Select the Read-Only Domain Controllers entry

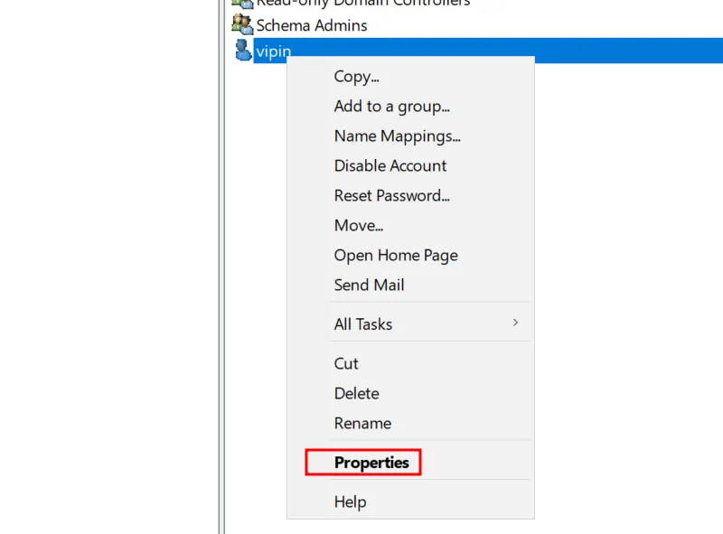point(352,4)
